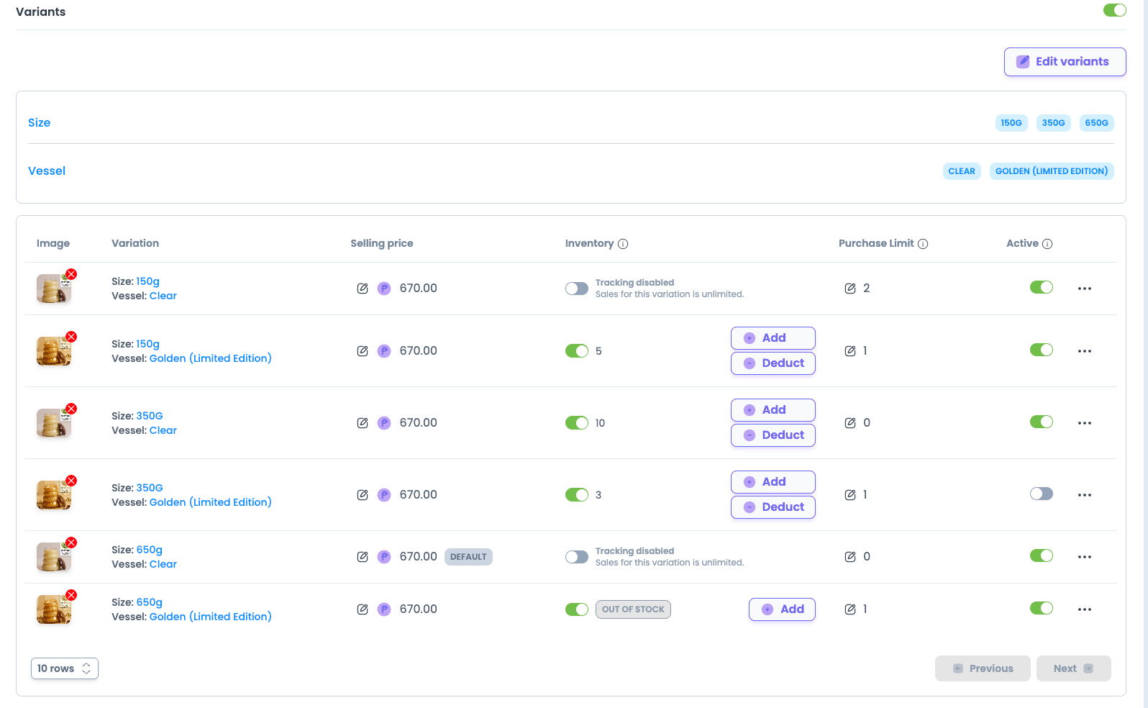Click the Active column info icon
Image resolution: width=1148 pixels, height=708 pixels.
pyautogui.click(x=1047, y=244)
